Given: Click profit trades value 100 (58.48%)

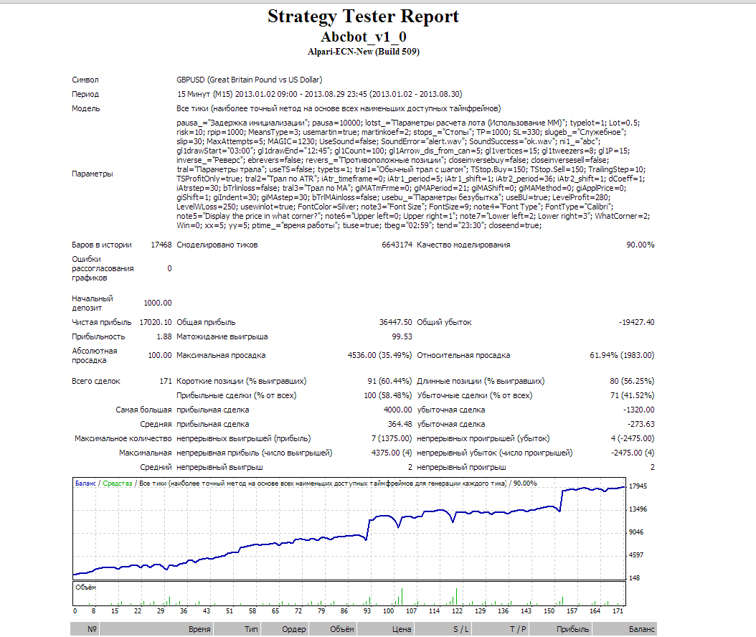Looking at the screenshot, I should (387, 395).
